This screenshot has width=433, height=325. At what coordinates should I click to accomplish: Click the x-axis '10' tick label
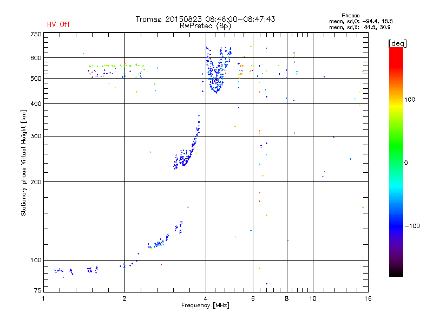pyautogui.click(x=313, y=298)
